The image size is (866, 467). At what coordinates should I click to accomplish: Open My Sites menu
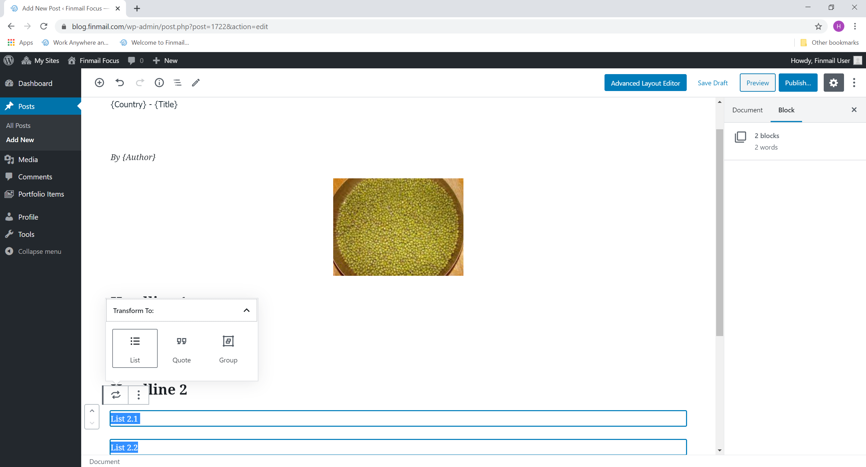click(x=40, y=61)
